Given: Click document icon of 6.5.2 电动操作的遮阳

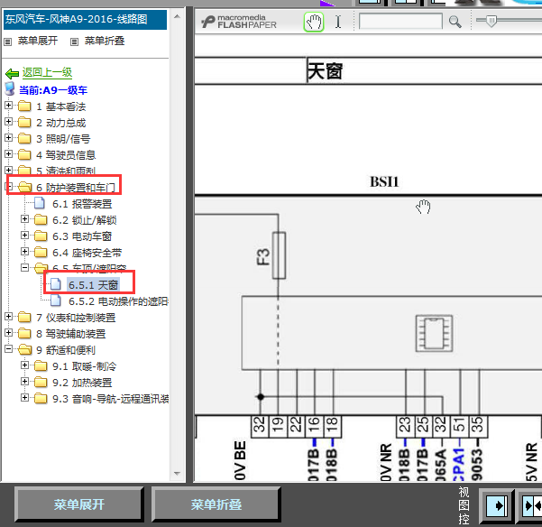Looking at the screenshot, I should [x=55, y=300].
